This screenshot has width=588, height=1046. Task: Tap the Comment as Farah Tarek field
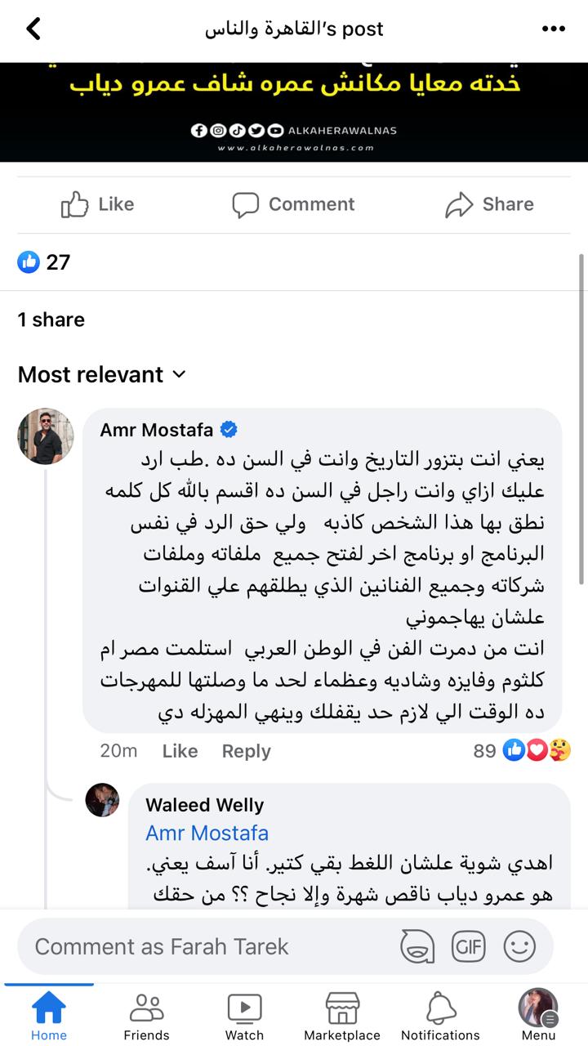pyautogui.click(x=204, y=947)
